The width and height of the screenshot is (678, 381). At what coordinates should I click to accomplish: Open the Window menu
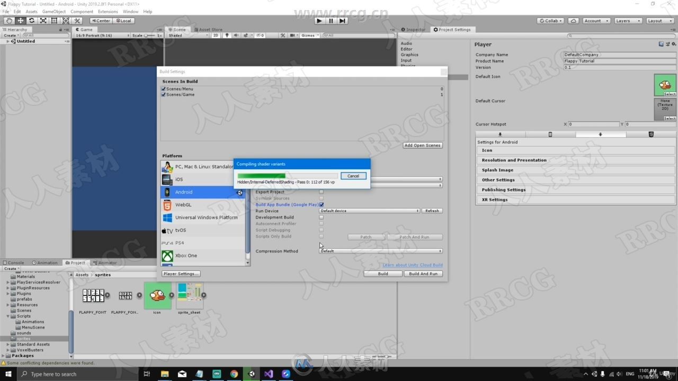click(130, 12)
